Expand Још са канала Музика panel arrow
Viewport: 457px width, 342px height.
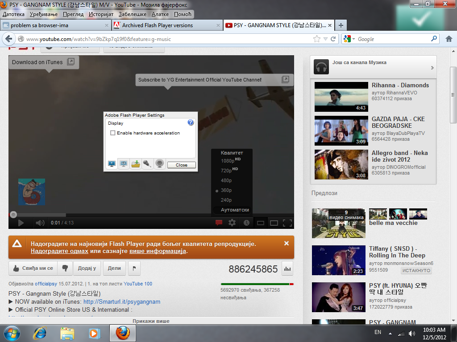click(x=432, y=68)
